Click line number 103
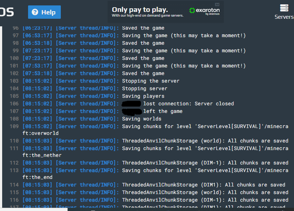The image size is (294, 211). click(14, 81)
